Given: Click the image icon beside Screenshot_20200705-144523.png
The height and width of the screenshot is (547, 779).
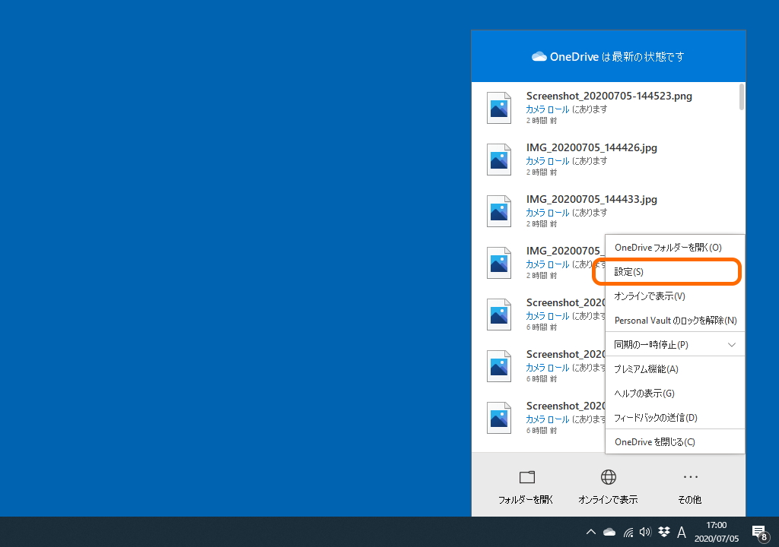Looking at the screenshot, I should point(498,108).
